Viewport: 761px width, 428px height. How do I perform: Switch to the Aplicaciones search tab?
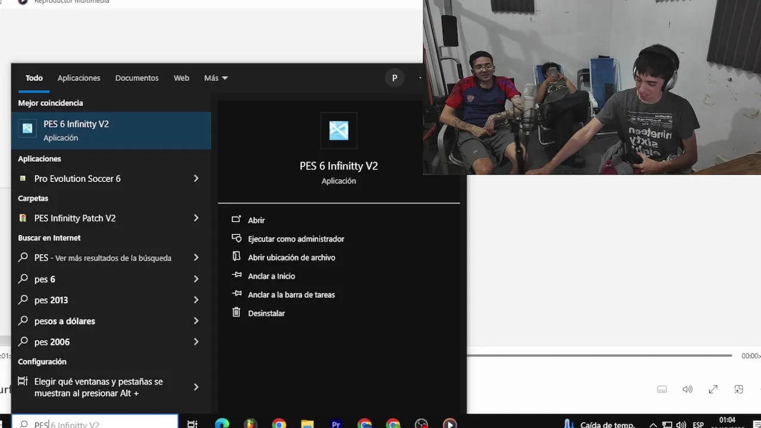point(78,78)
